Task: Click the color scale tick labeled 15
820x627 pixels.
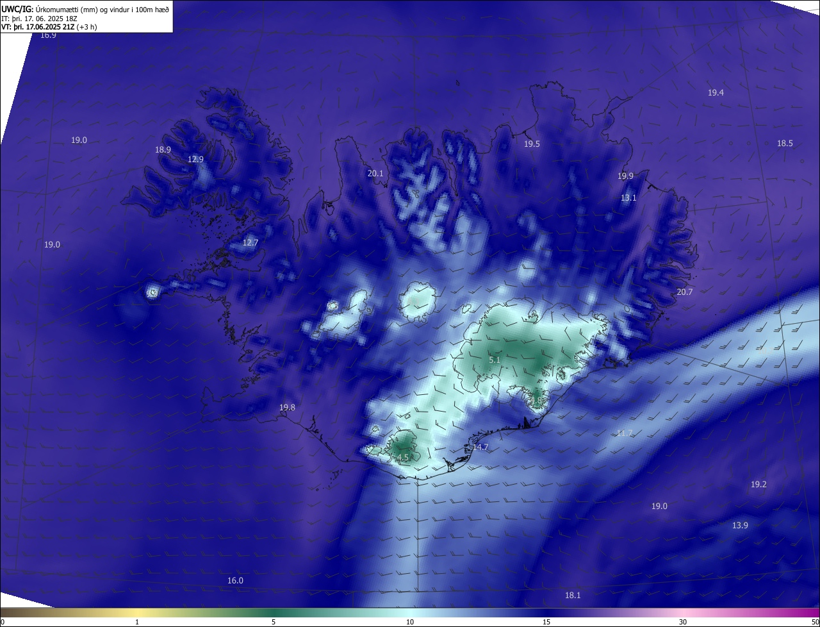Action: point(546,622)
